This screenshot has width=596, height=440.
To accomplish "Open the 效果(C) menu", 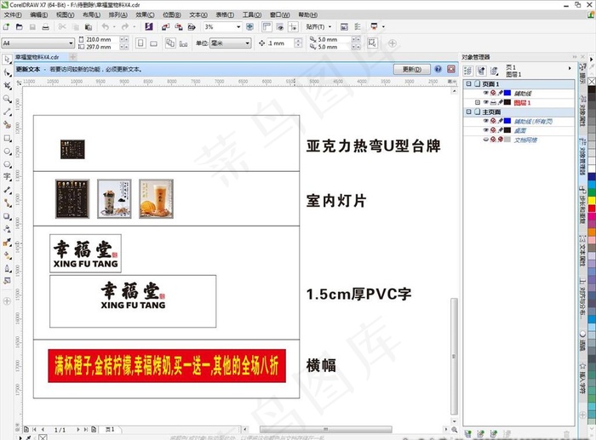I will [145, 14].
